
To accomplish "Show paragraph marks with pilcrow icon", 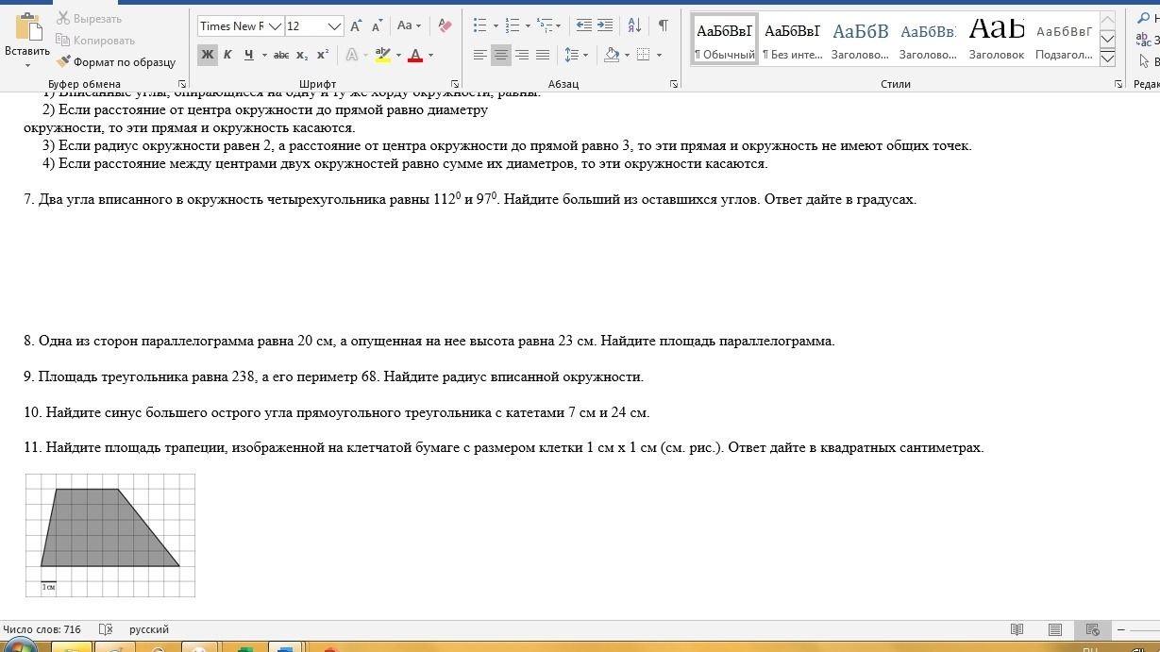I will pyautogui.click(x=664, y=26).
